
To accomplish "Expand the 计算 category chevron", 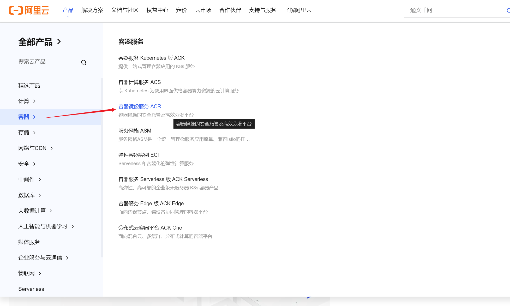I will (34, 101).
